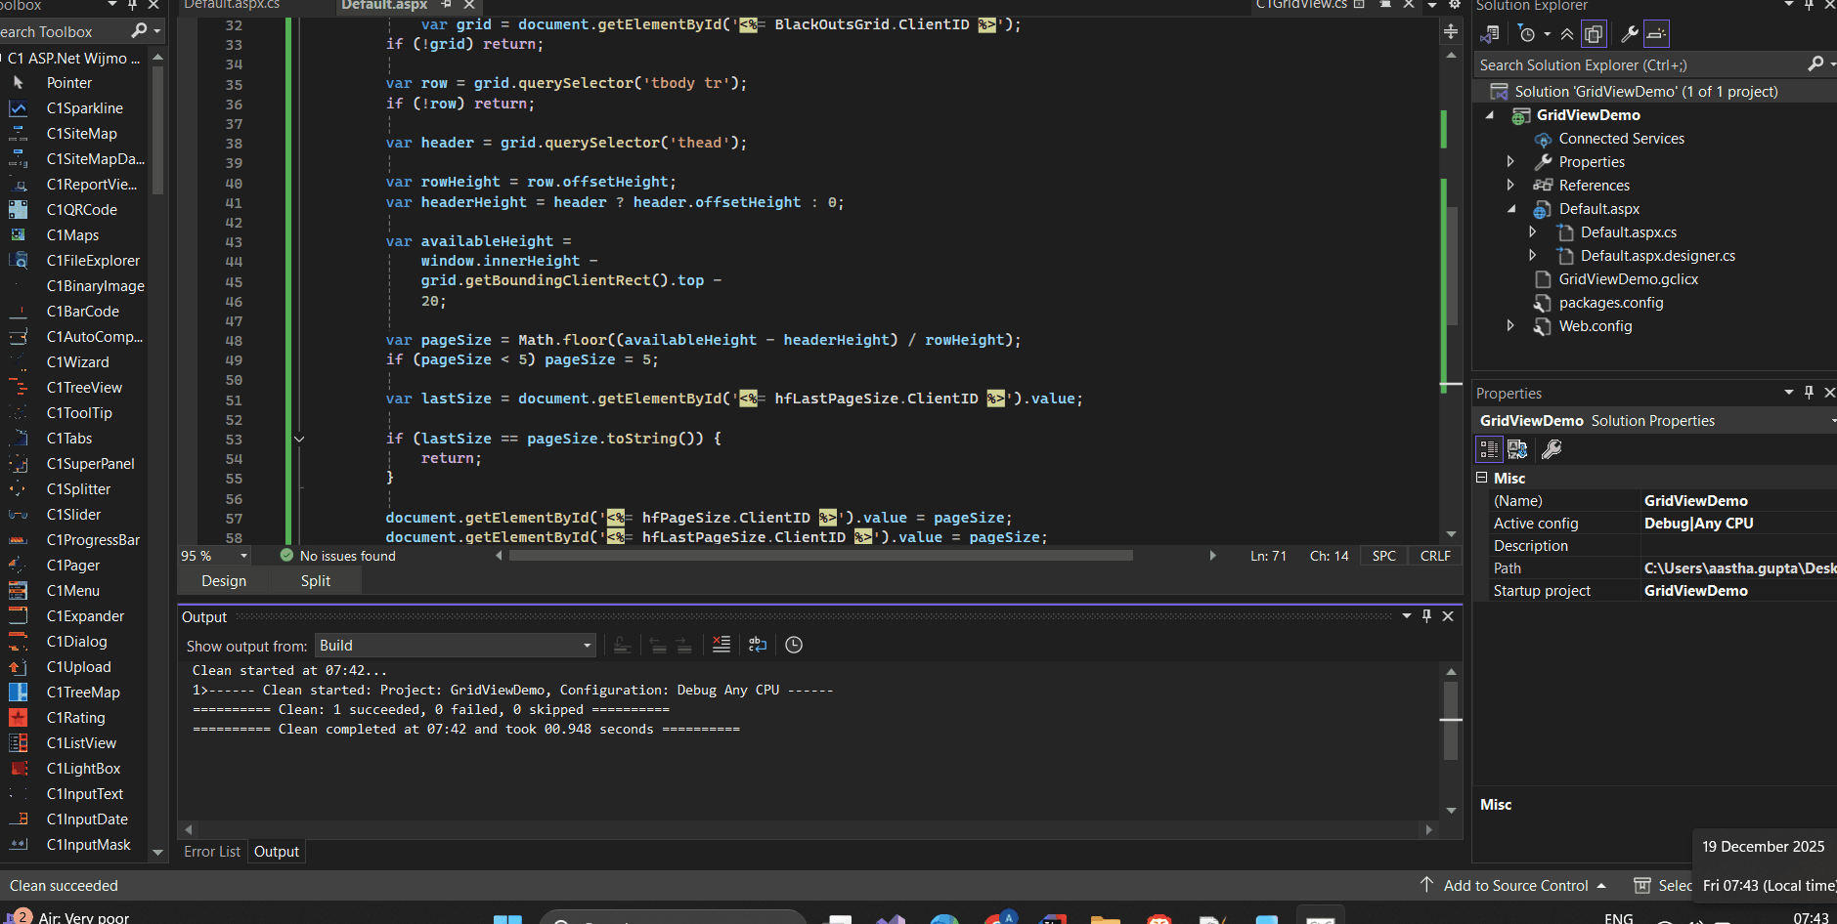Click Collapse All in Solution Explorer toolbar
1837x924 pixels.
tap(1567, 34)
